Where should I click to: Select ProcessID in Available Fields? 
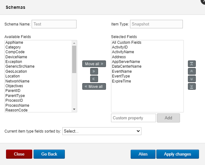click(14, 100)
